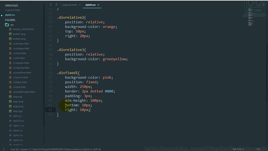Viewport: 268px width, 151px height.
Task: Open cssopacity.html in sidebar
Action: [x=21, y=68]
